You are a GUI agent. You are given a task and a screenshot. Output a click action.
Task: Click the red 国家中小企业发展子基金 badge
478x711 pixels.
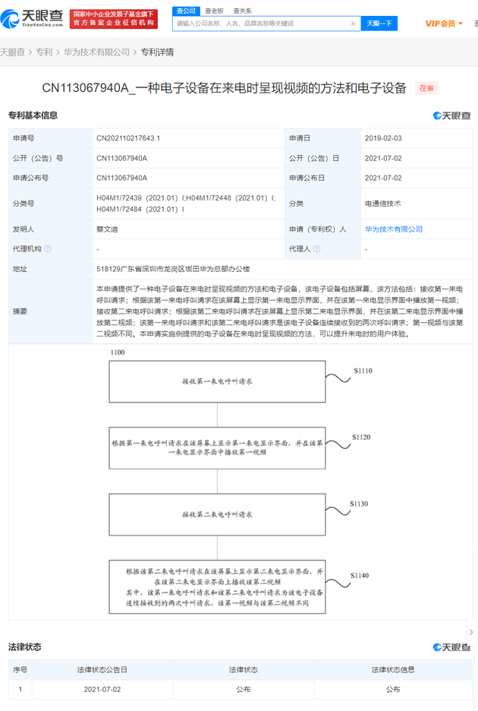coord(114,19)
